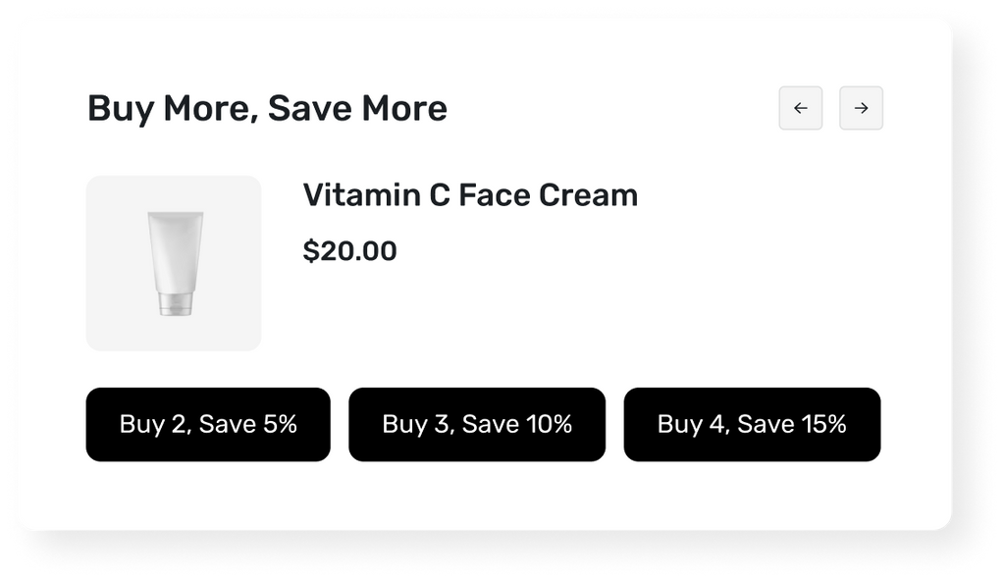Select the Buy 4, Save 15% option
The width and height of the screenshot is (1005, 583).
click(752, 424)
